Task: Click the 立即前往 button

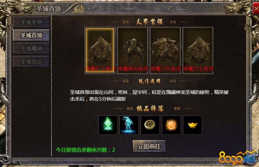Action: click(x=149, y=146)
